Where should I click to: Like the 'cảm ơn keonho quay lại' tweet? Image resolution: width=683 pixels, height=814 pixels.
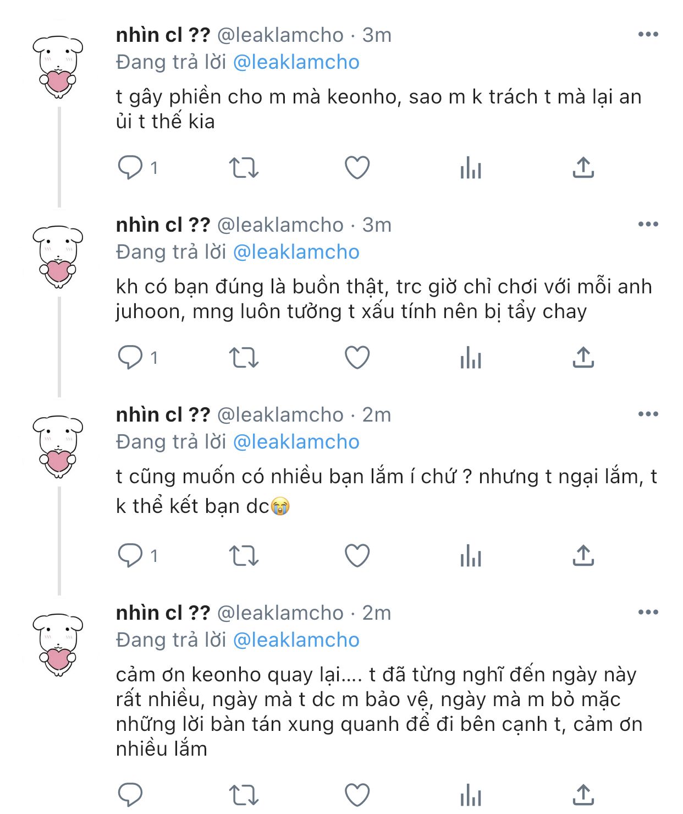(x=357, y=795)
